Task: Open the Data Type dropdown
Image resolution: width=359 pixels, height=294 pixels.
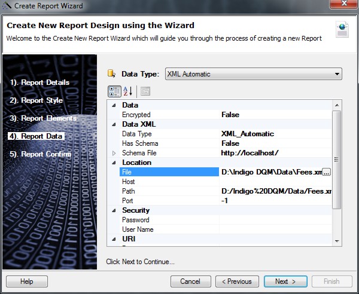Action: [x=337, y=74]
